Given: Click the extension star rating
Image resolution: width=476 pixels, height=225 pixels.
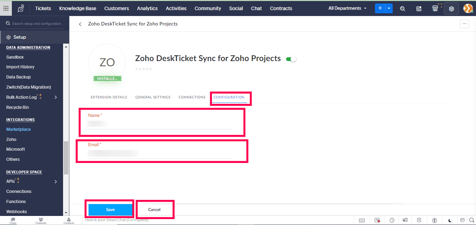Looking at the screenshot, I should click(x=144, y=69).
